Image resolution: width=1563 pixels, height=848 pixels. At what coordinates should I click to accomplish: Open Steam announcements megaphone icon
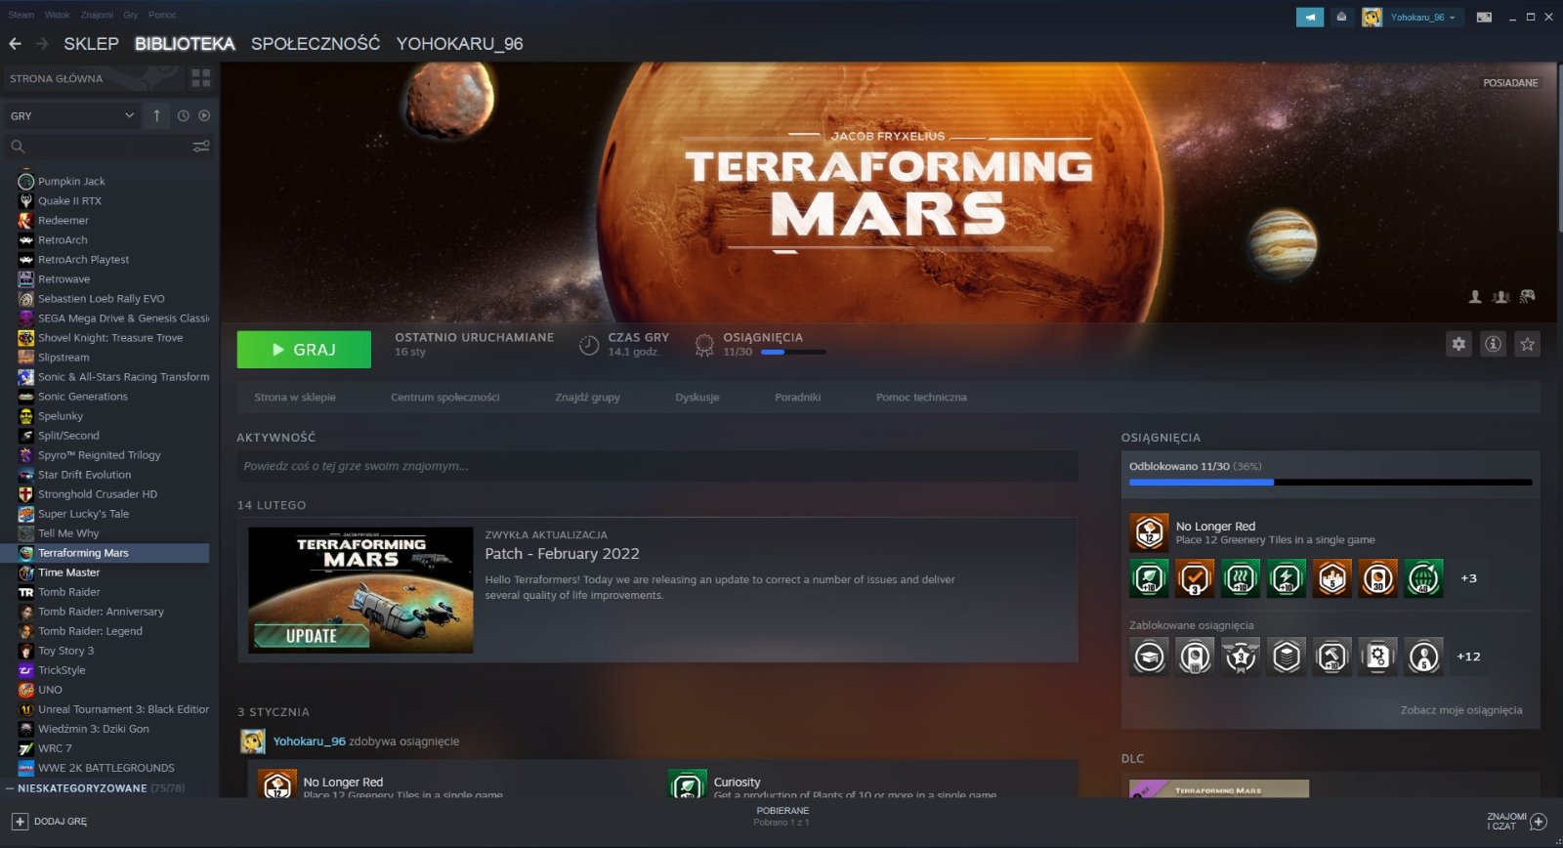(x=1309, y=17)
